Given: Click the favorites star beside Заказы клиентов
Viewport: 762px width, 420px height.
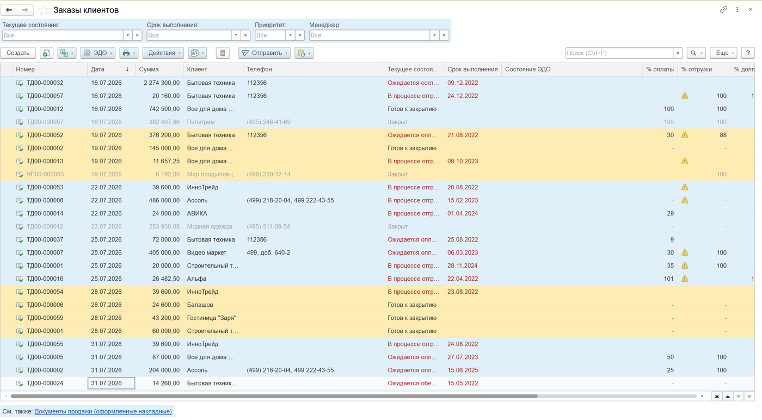Looking at the screenshot, I should pos(44,10).
